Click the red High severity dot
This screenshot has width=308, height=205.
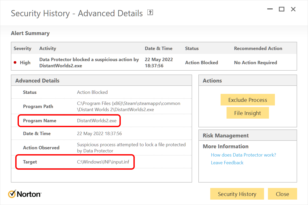coord(15,62)
